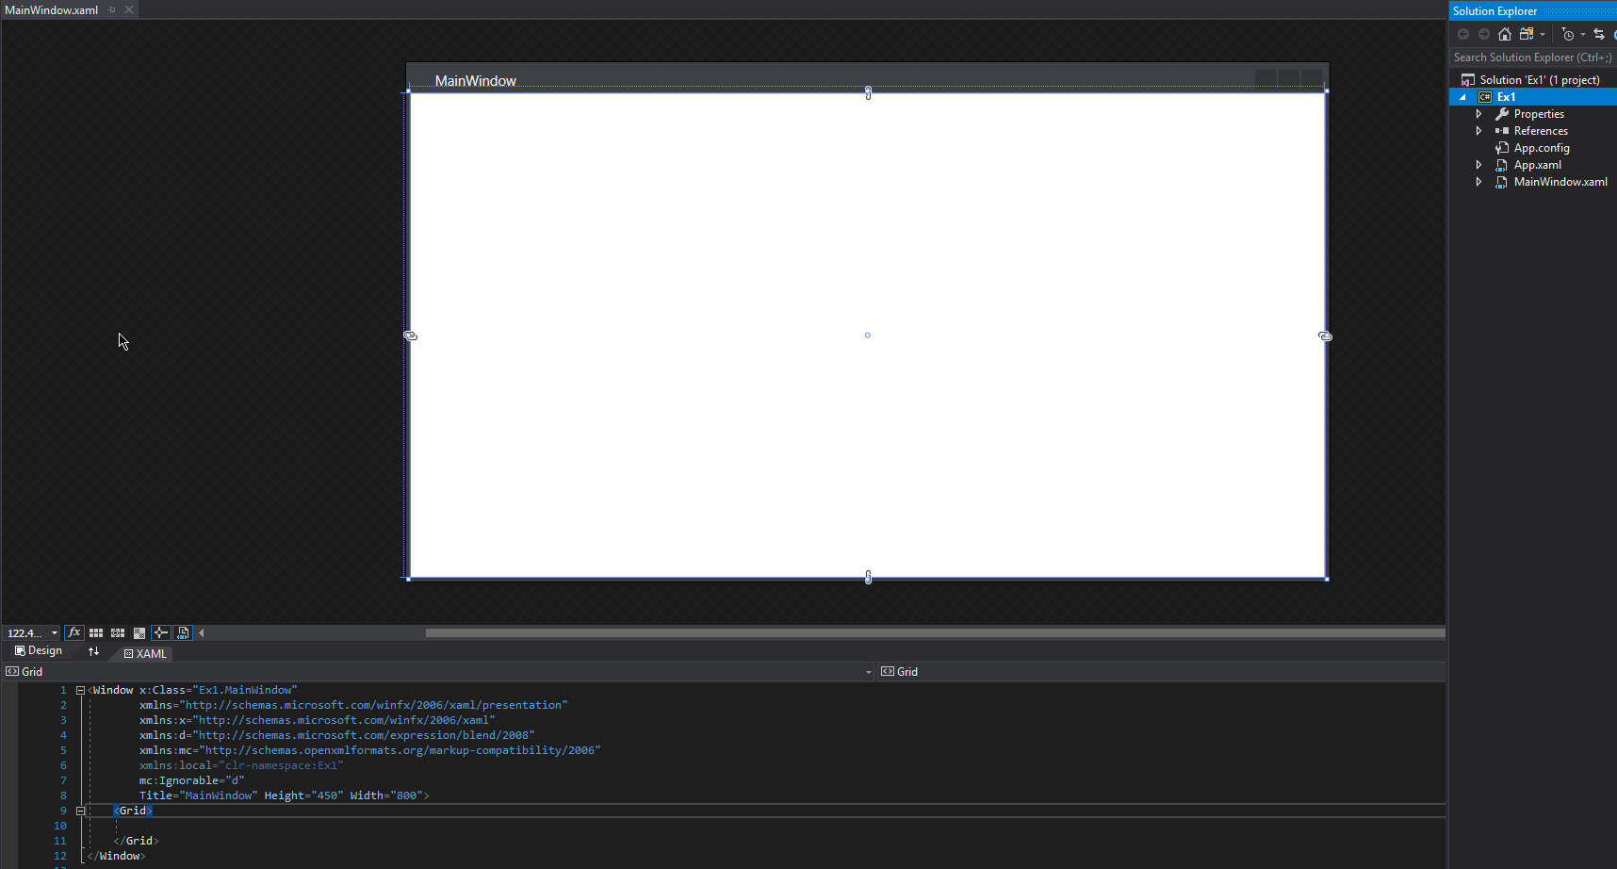Click mc:Ignorable="d" on line 7

(x=192, y=780)
